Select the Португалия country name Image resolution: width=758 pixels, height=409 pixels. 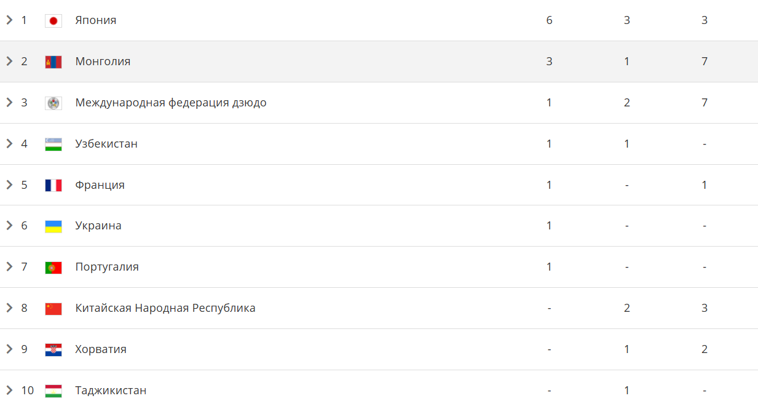pos(107,267)
